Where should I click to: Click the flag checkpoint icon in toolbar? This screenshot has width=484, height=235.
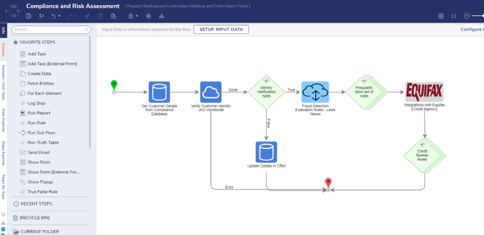point(42,16)
